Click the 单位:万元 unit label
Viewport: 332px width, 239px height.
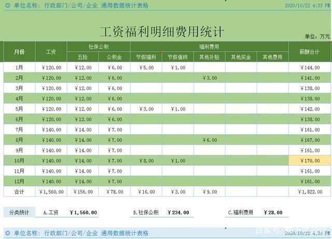click(x=317, y=36)
